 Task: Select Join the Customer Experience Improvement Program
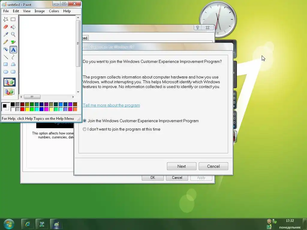point(141,121)
